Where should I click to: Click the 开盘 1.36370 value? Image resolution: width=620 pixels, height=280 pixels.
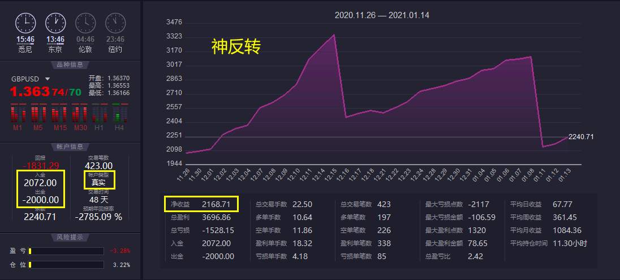[x=118, y=78]
